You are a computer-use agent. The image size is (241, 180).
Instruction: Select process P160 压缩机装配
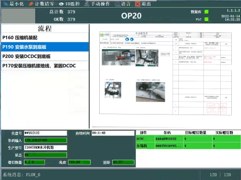click(x=45, y=38)
